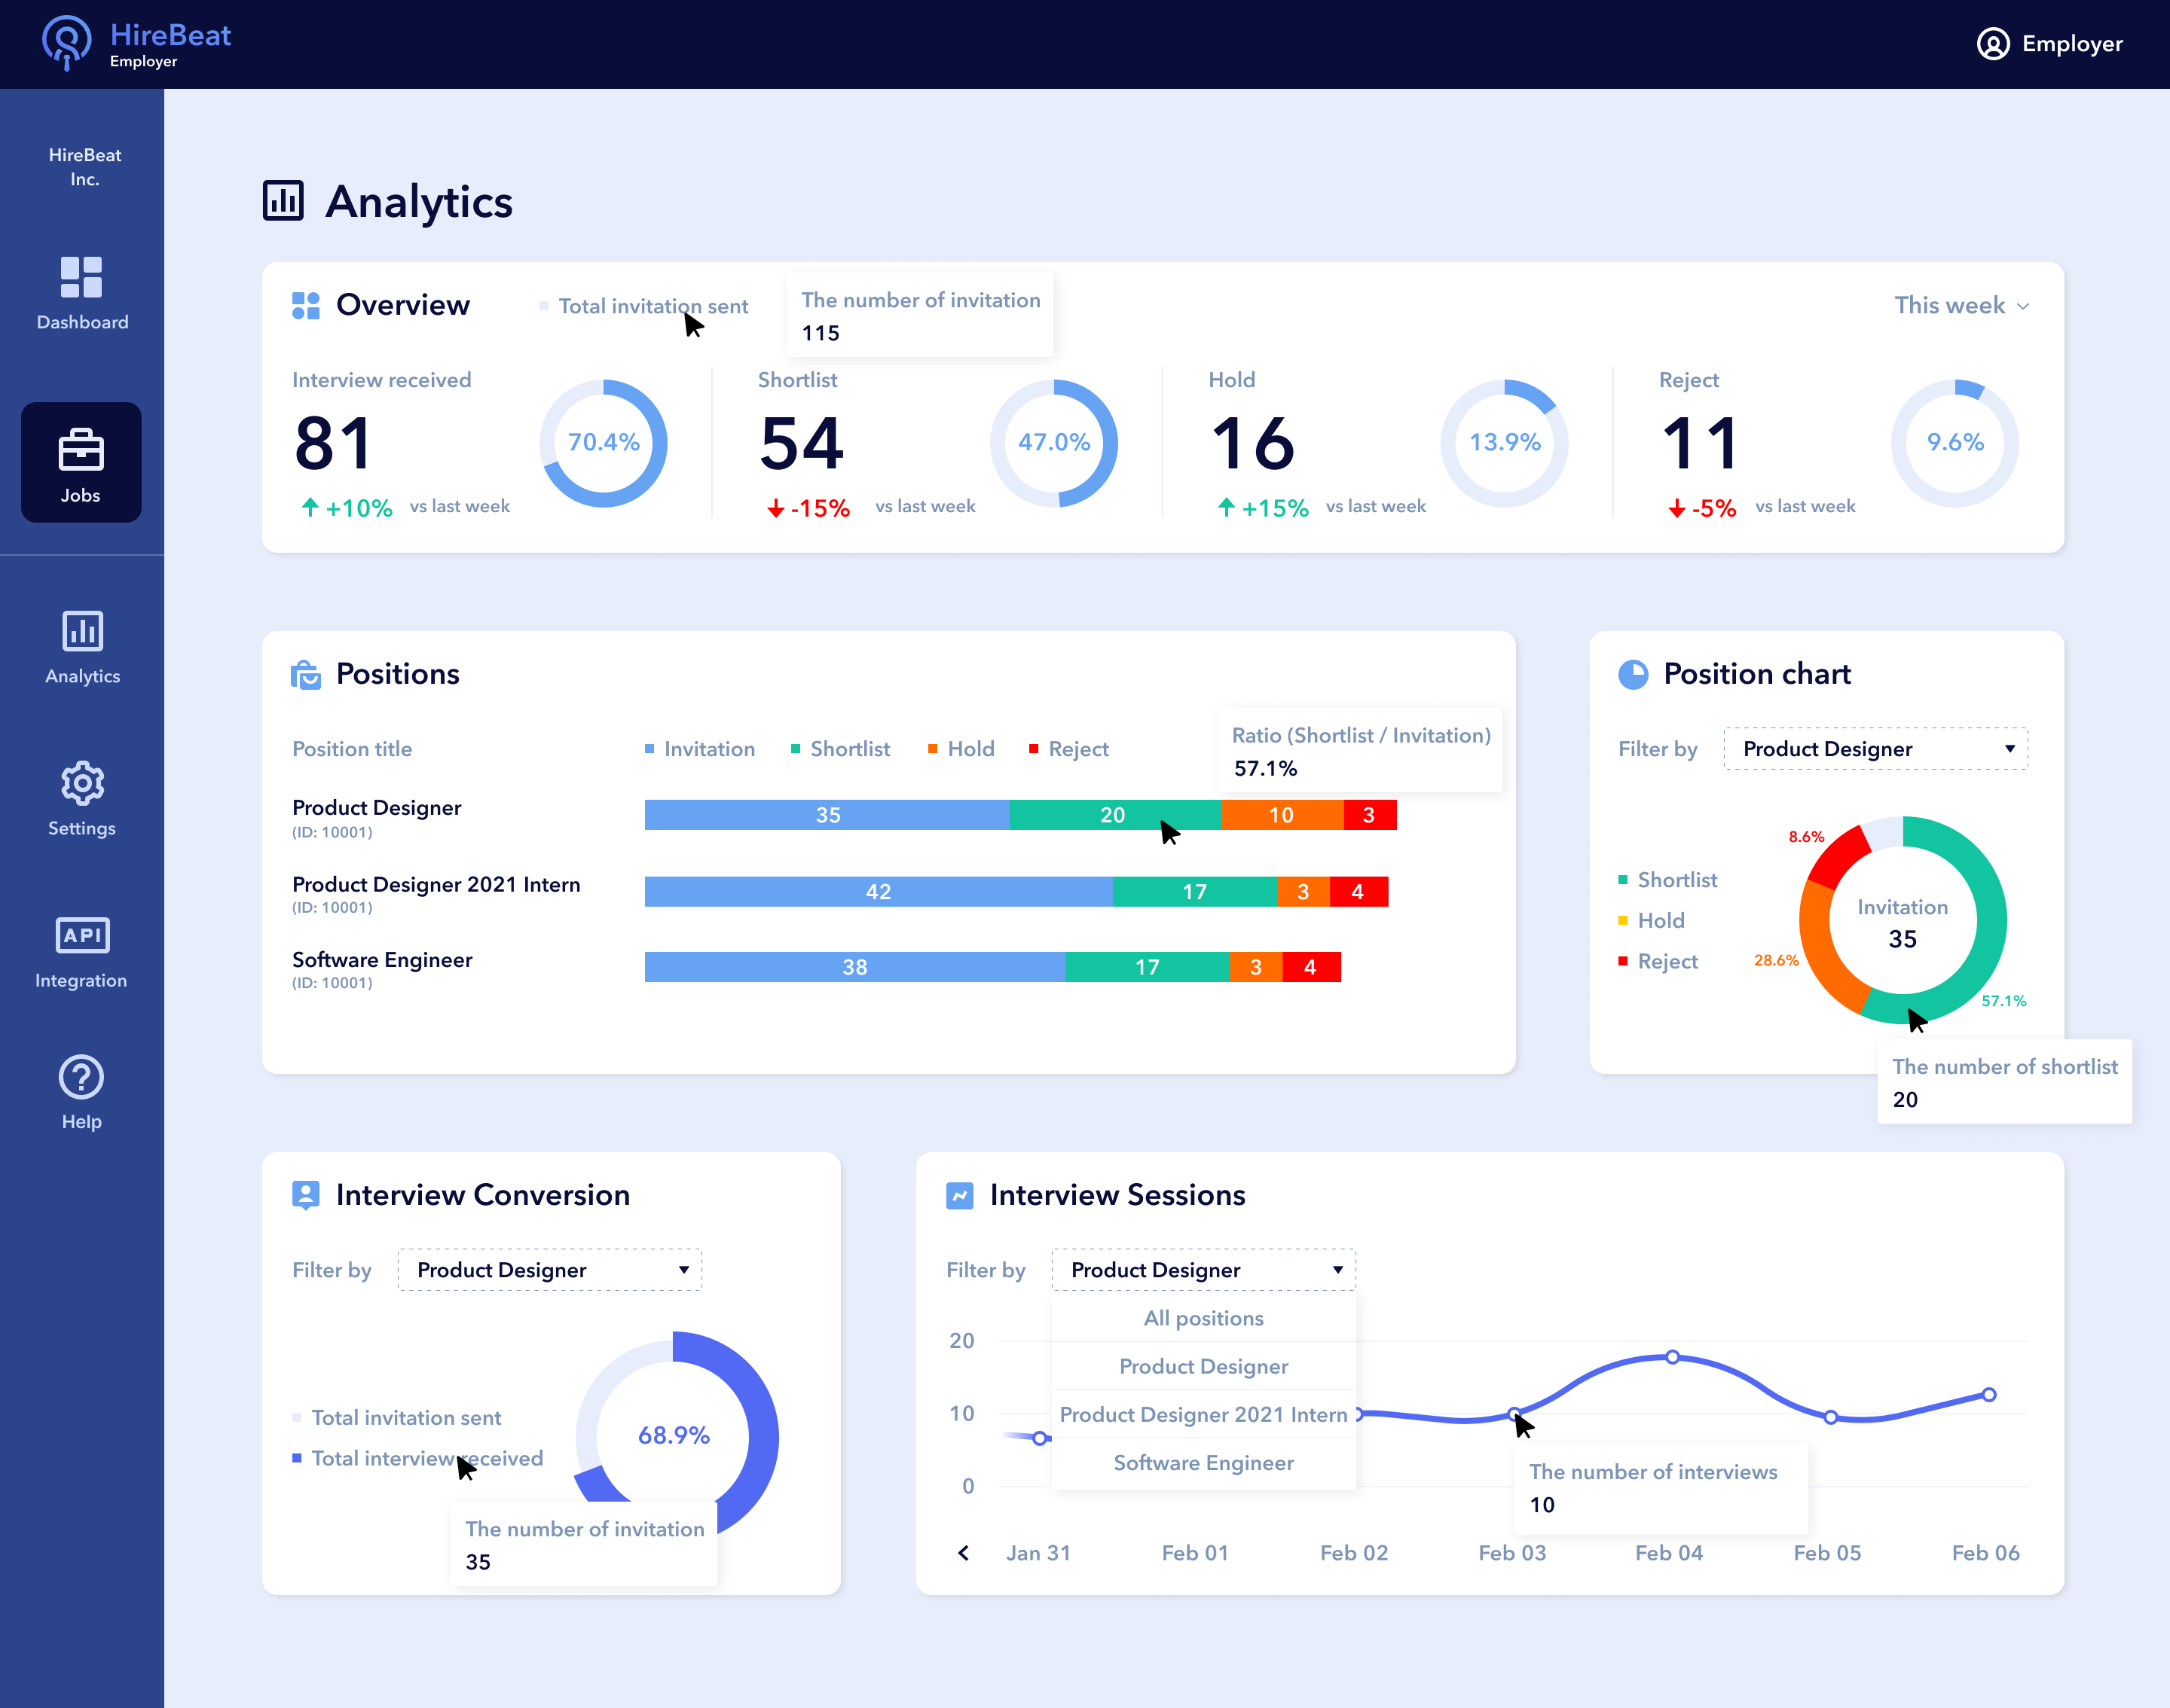Toggle Reject legend in Positions

[1068, 749]
